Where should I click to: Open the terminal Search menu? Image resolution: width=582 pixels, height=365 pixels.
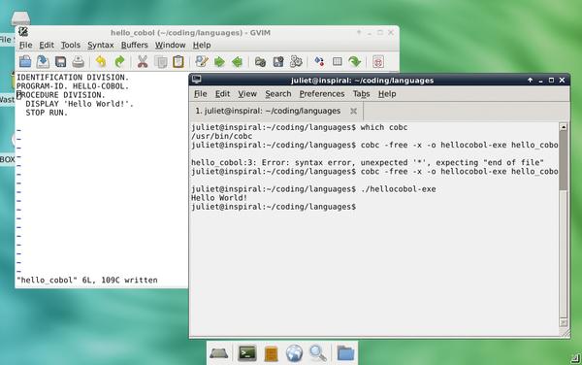pos(278,94)
